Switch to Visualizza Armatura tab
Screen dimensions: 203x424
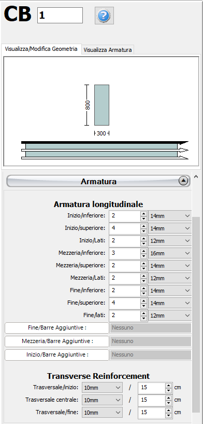[x=108, y=50]
